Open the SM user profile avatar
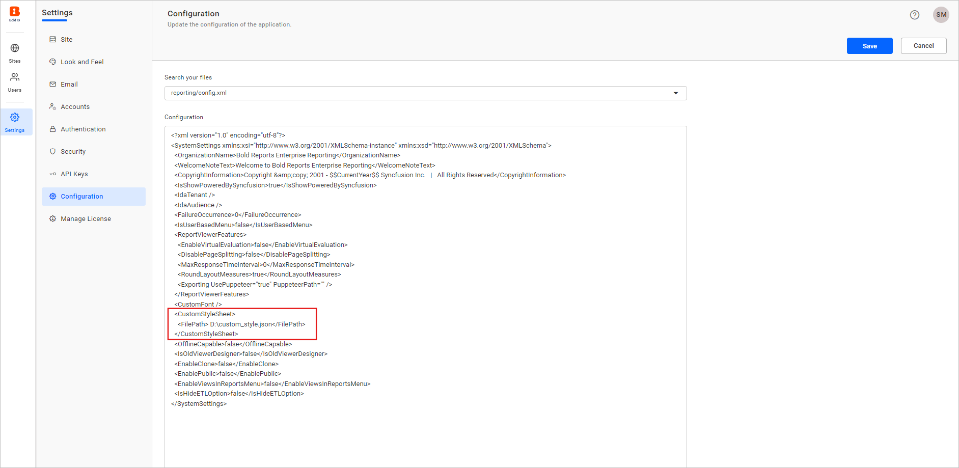The image size is (959, 468). (941, 15)
